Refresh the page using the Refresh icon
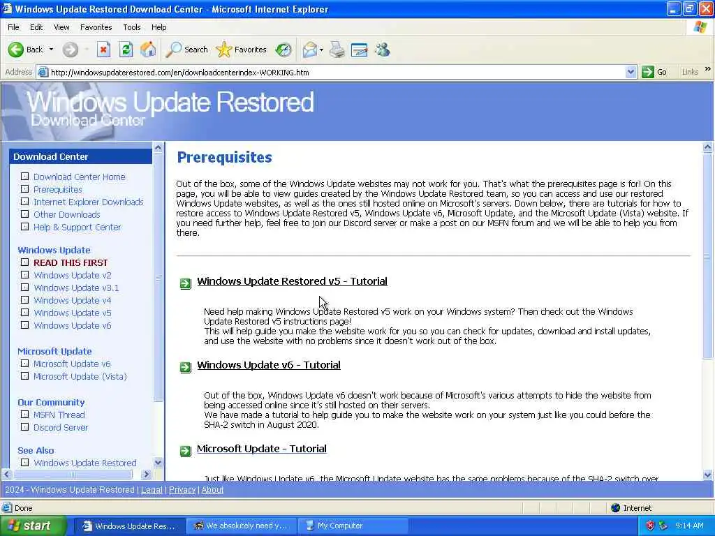This screenshot has height=536, width=715. tap(126, 50)
